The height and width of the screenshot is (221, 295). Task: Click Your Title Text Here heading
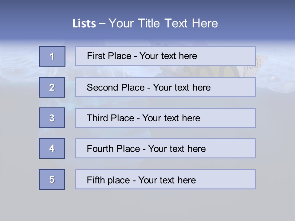163,23
